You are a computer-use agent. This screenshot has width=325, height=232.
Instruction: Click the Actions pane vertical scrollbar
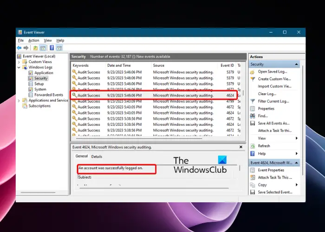[303, 120]
